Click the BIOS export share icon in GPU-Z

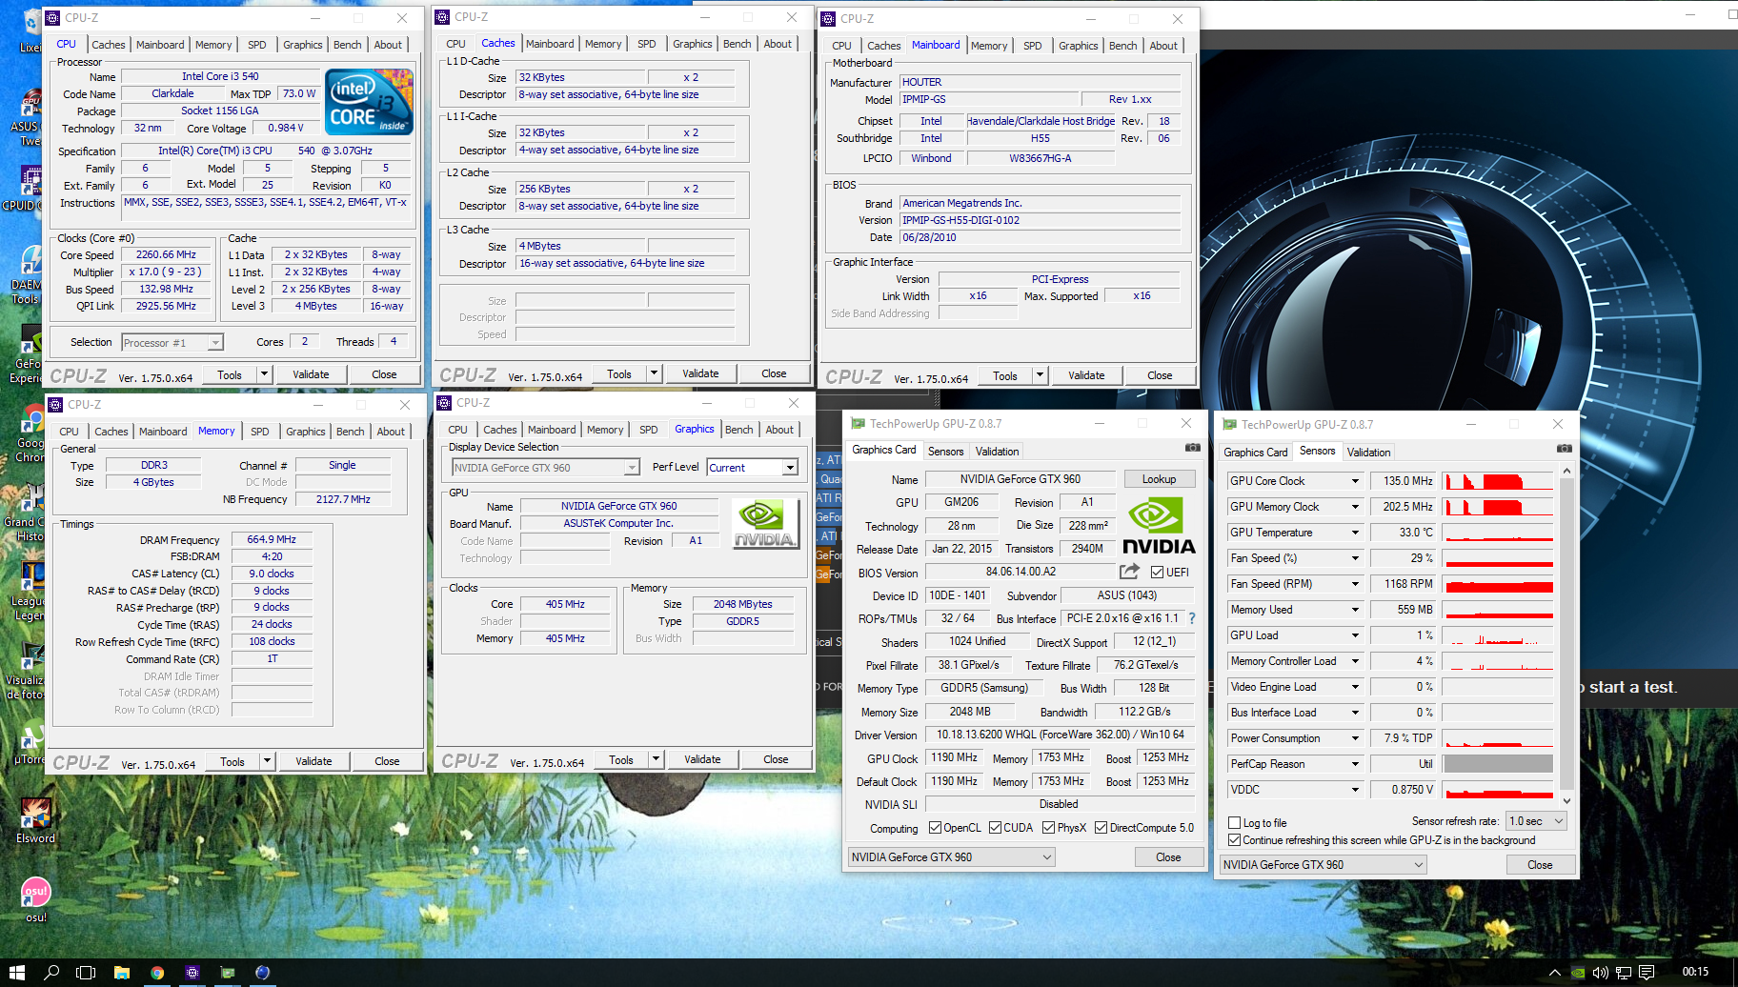coord(1129,572)
